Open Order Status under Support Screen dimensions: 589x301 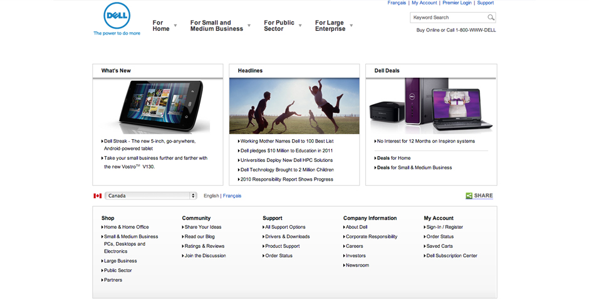278,255
